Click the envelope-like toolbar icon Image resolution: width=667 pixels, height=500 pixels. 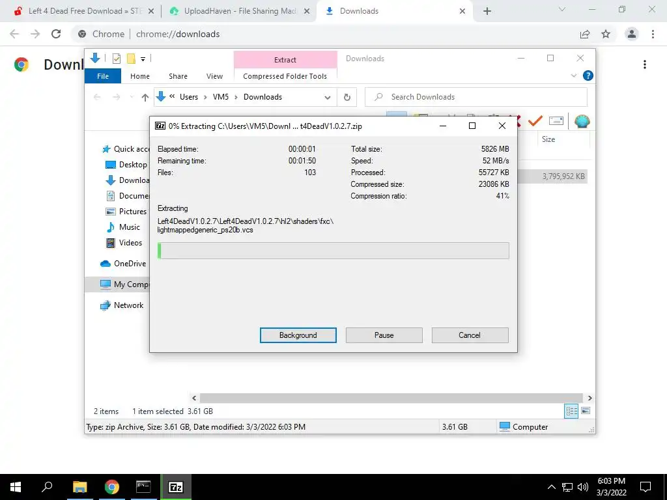click(556, 121)
